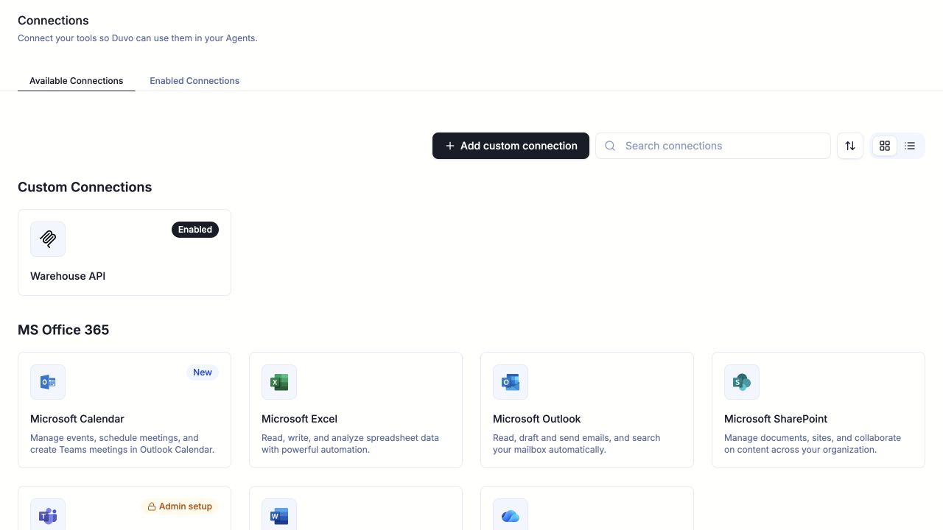Open the Microsoft Calendar card title
The height and width of the screenshot is (530, 943).
pyautogui.click(x=77, y=419)
